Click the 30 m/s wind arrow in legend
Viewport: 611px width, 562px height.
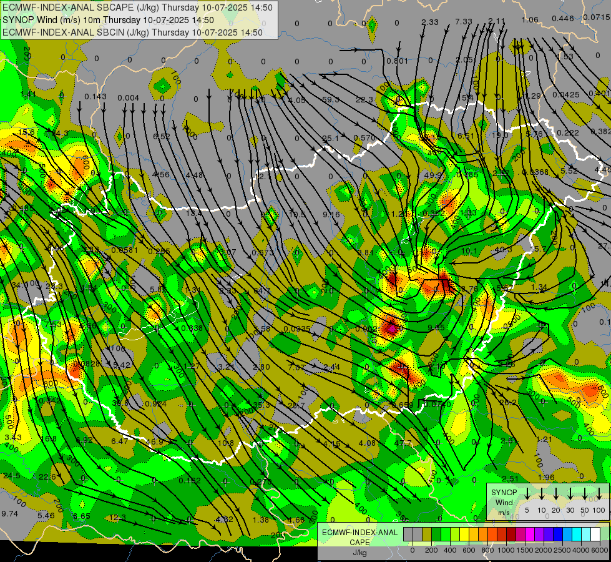(570, 494)
